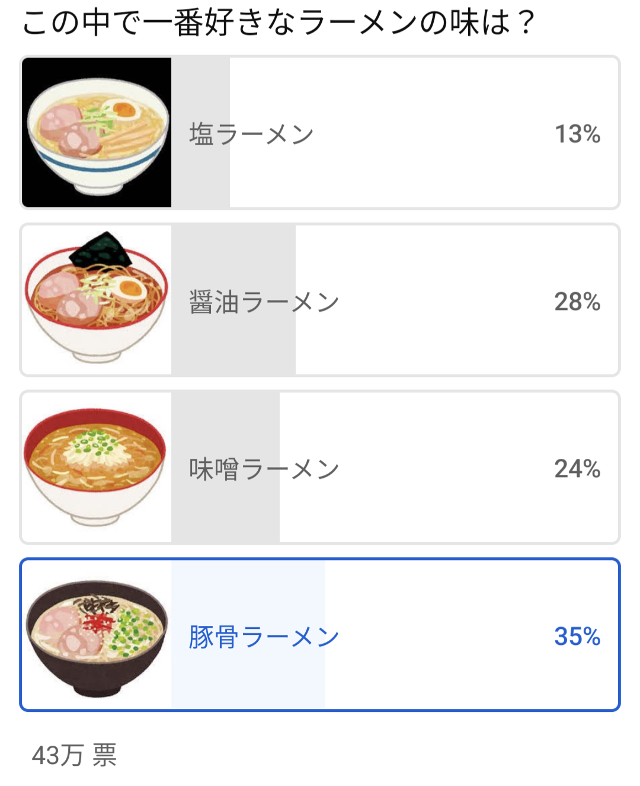Choose the 醤油ラーメン option label

(x=264, y=302)
